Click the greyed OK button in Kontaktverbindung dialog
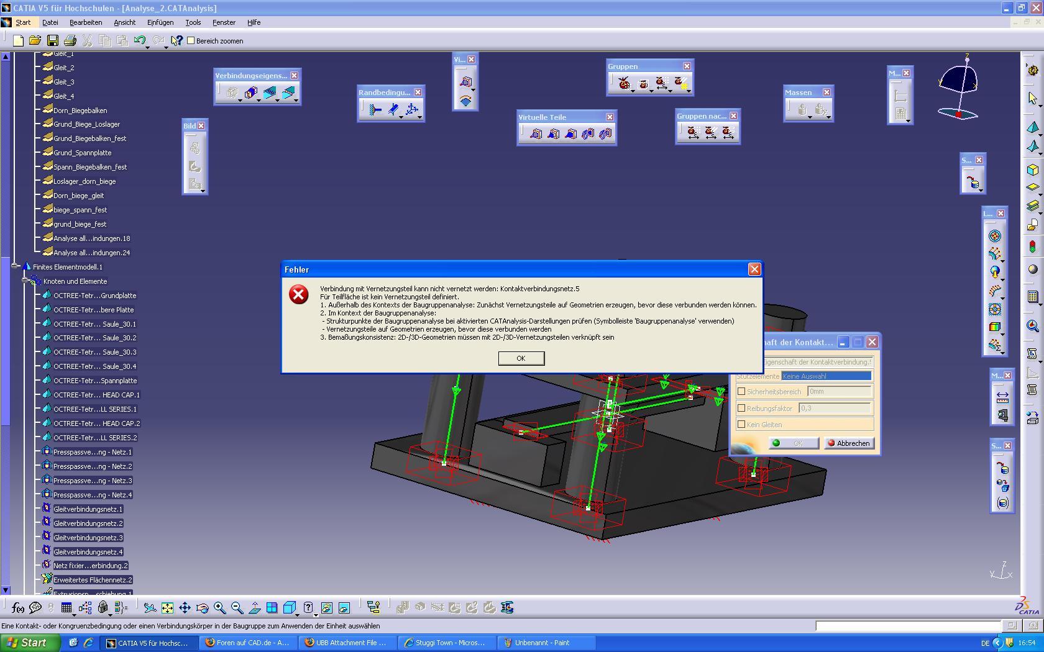Viewport: 1044px width, 652px height. pos(794,443)
